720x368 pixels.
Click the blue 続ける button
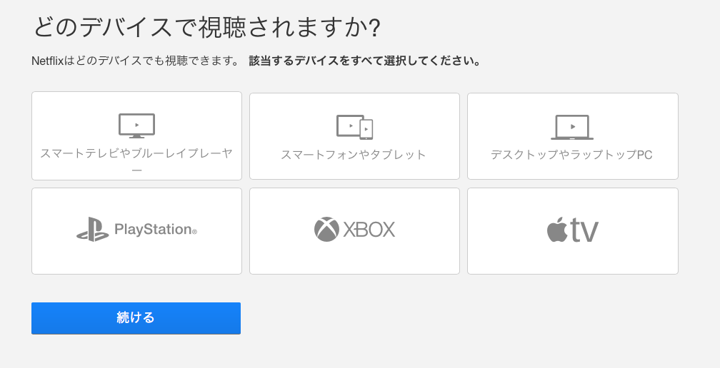tap(136, 318)
